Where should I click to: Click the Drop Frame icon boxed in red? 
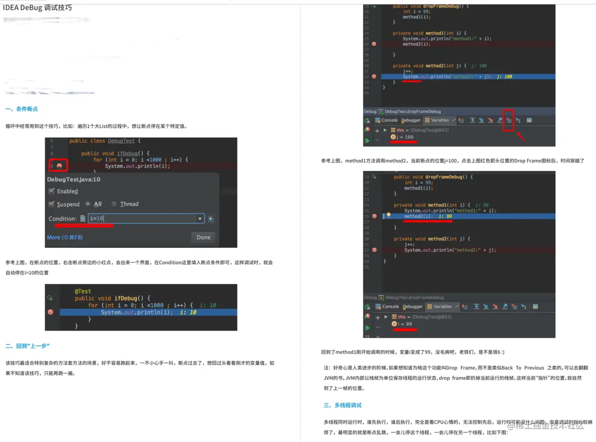pyautogui.click(x=509, y=120)
